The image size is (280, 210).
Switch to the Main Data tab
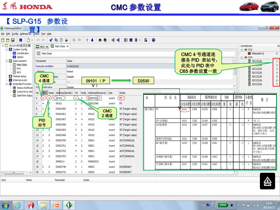coord(60,46)
